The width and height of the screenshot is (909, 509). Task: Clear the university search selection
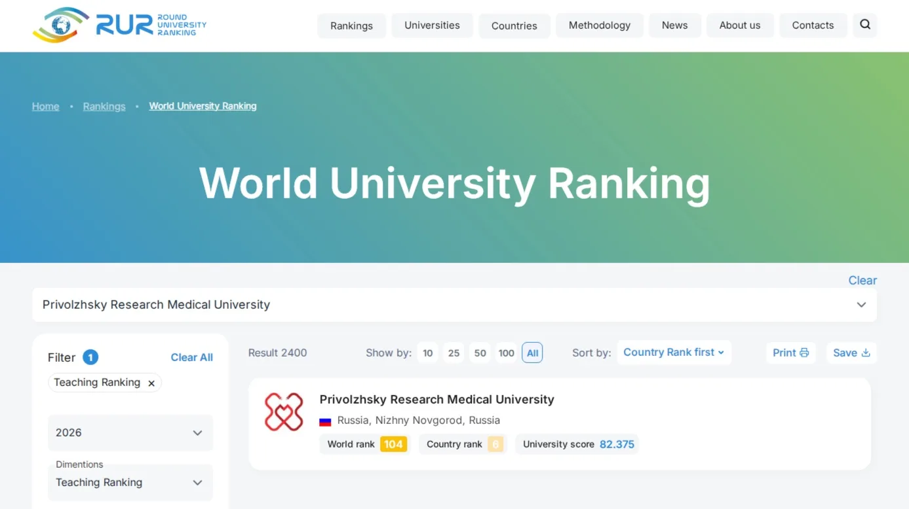point(862,280)
